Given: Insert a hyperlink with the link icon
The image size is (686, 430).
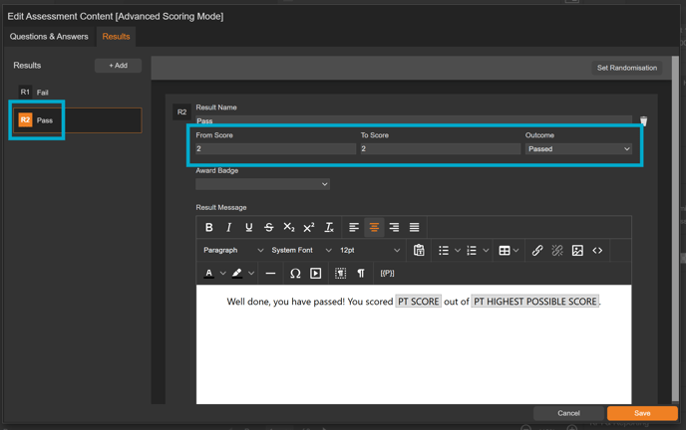Looking at the screenshot, I should coord(537,251).
